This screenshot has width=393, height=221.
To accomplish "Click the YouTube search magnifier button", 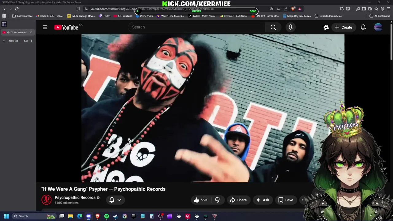I will [x=273, y=27].
